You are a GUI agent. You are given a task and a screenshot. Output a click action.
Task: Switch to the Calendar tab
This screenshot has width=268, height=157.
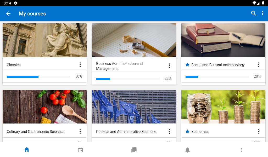80,150
